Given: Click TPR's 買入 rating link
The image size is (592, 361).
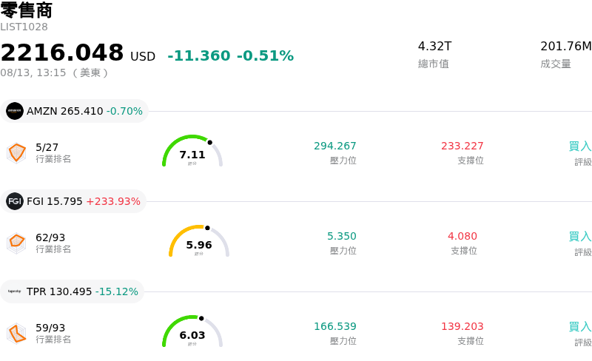Looking at the screenshot, I should tap(580, 327).
